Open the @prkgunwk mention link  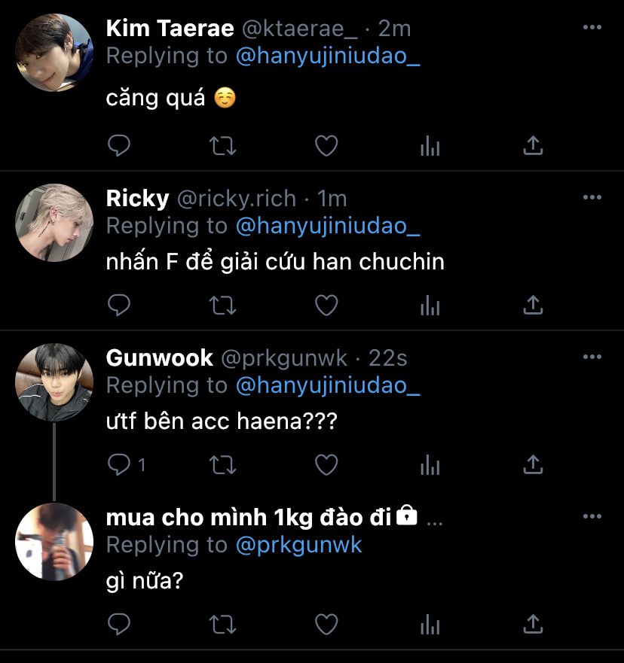(299, 545)
